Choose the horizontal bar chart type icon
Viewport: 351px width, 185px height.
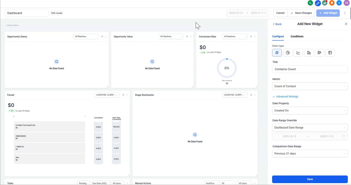click(319, 53)
